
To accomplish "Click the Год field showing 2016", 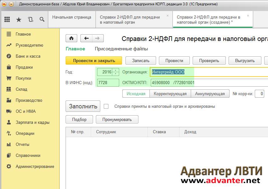I will [105, 72].
